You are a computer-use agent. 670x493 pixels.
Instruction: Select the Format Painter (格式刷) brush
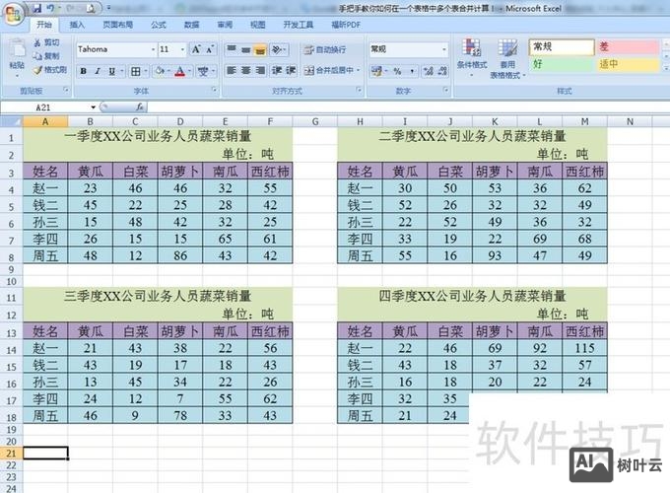[x=38, y=70]
